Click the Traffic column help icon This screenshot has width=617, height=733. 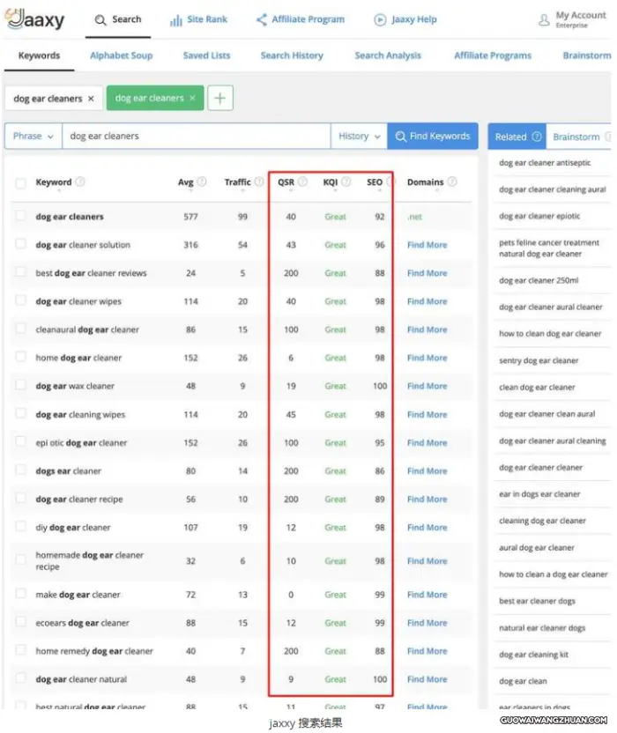coord(258,181)
